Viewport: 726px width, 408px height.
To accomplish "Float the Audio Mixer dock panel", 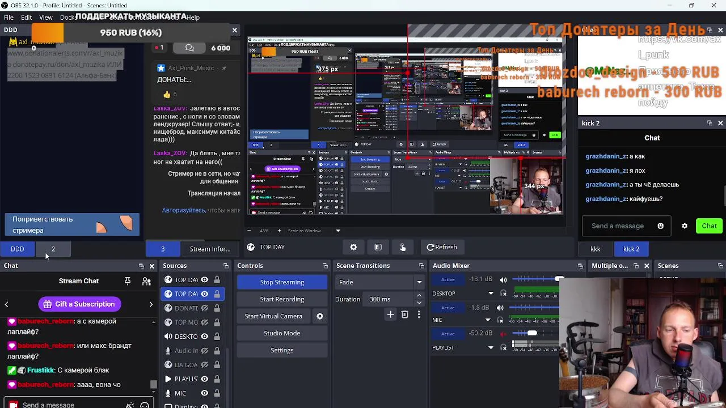I will pyautogui.click(x=580, y=266).
